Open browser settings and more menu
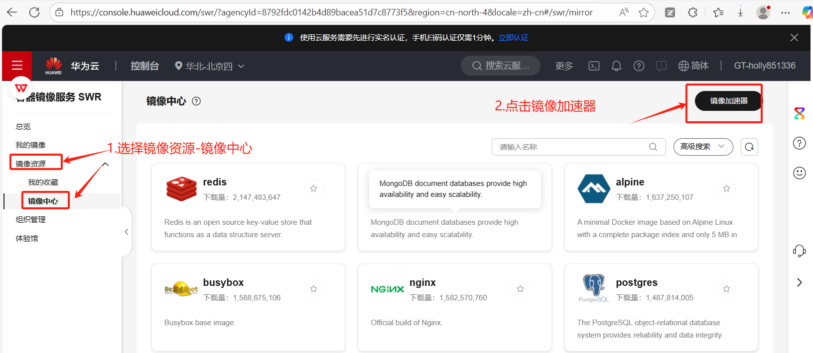The width and height of the screenshot is (813, 353). [786, 12]
